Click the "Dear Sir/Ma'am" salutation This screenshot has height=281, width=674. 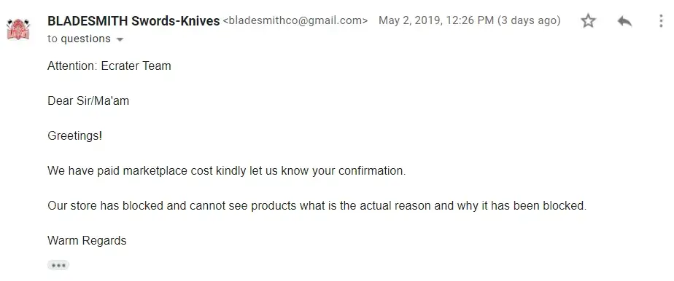[88, 100]
